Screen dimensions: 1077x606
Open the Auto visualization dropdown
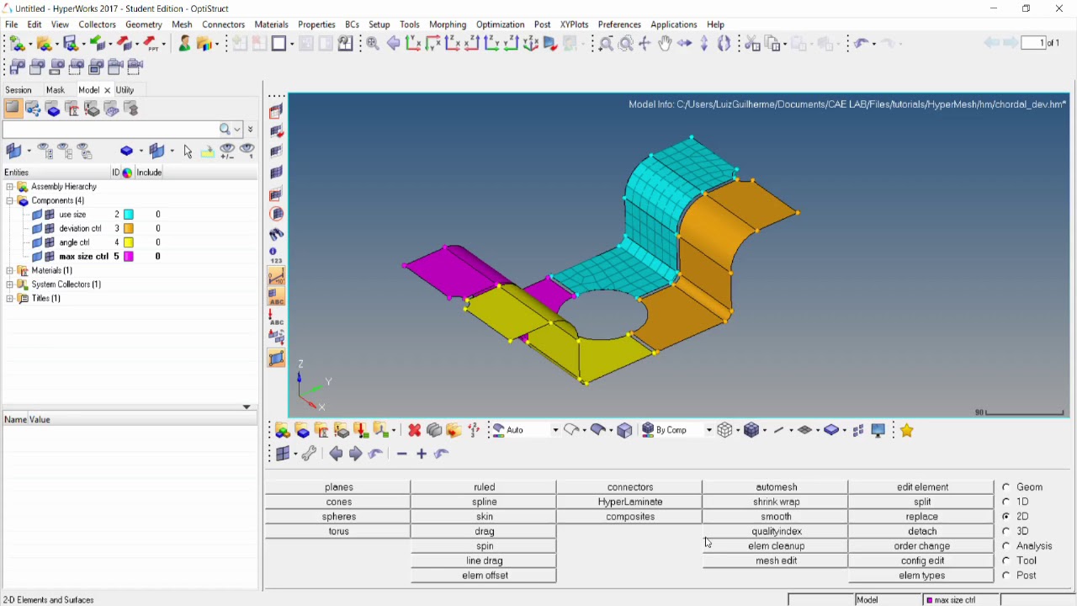click(554, 430)
